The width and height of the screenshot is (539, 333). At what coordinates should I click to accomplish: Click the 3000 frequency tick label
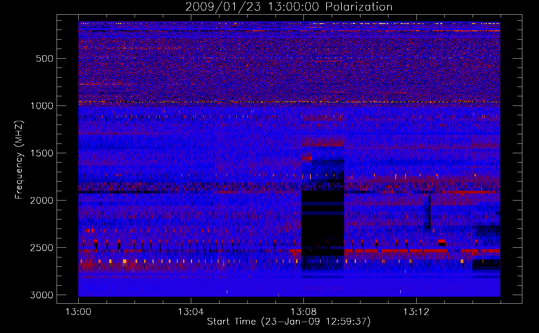coord(42,295)
